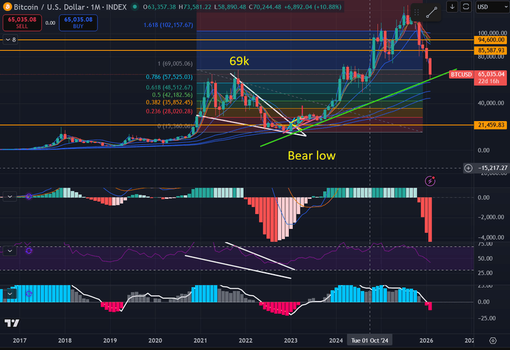Click the BTCUSD red symbol label
The height and width of the screenshot is (350, 510).
[x=461, y=75]
